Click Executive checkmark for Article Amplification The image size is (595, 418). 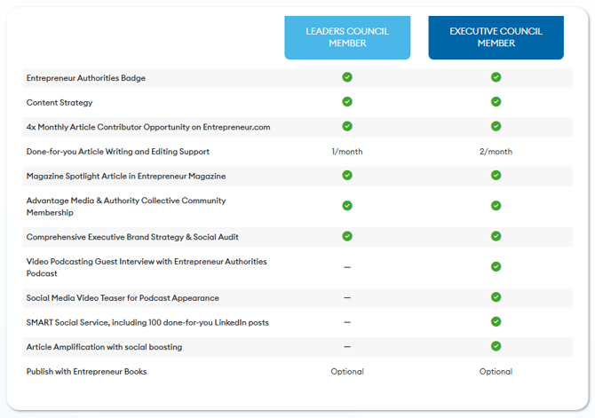(496, 346)
